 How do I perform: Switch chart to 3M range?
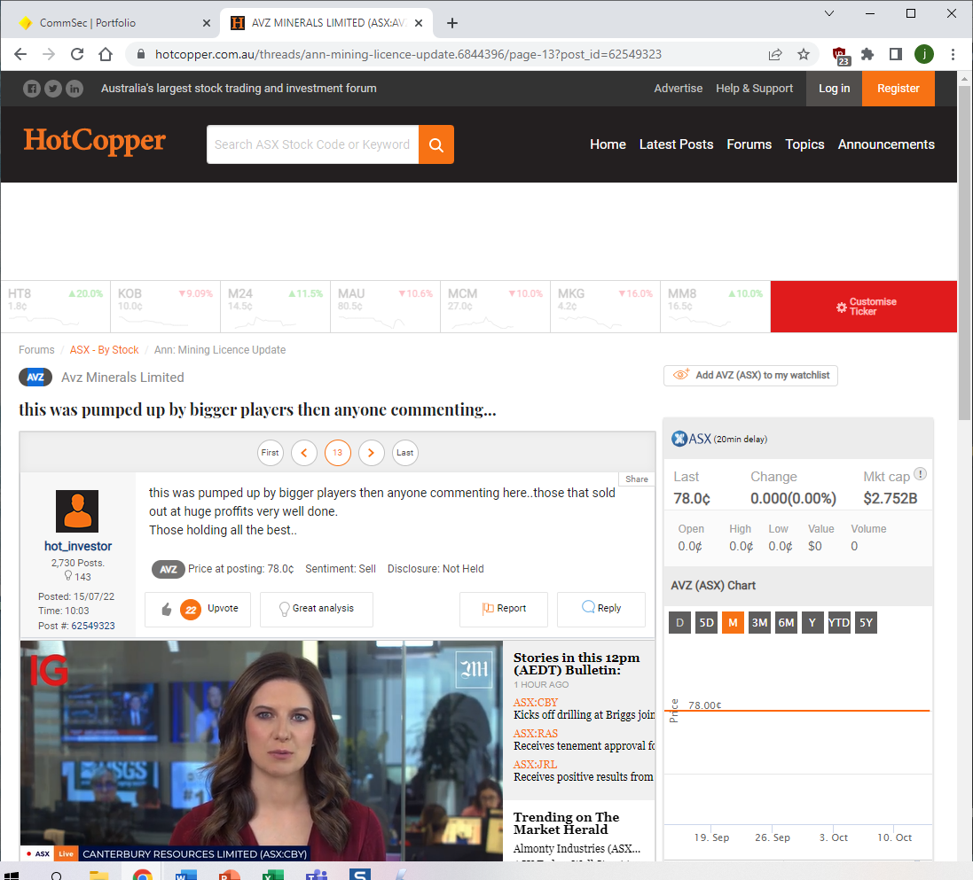(x=759, y=623)
